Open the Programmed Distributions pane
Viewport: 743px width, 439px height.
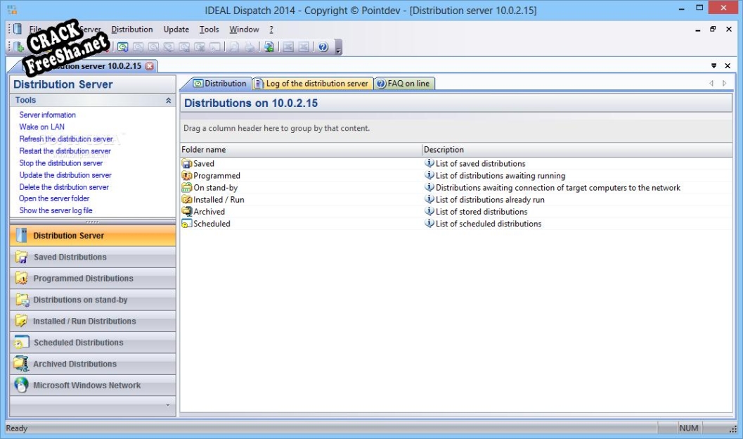83,279
